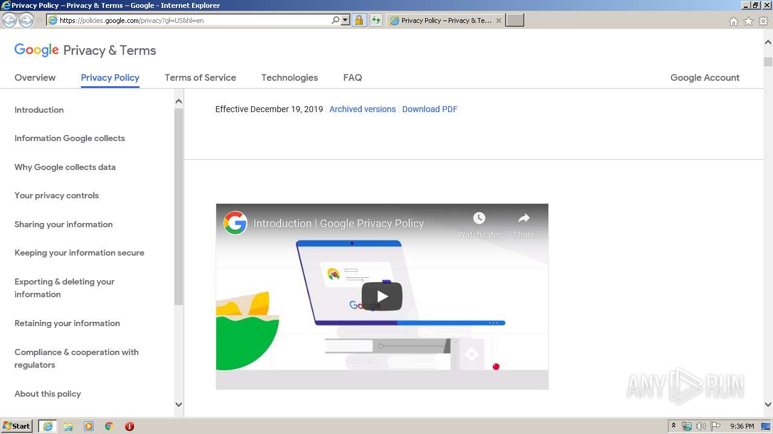Click the sidebar scrollbar thumb
The image size is (773, 434).
point(179,207)
